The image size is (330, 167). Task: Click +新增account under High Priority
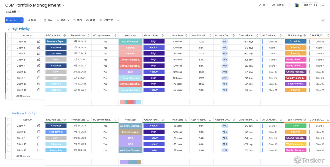[23, 96]
